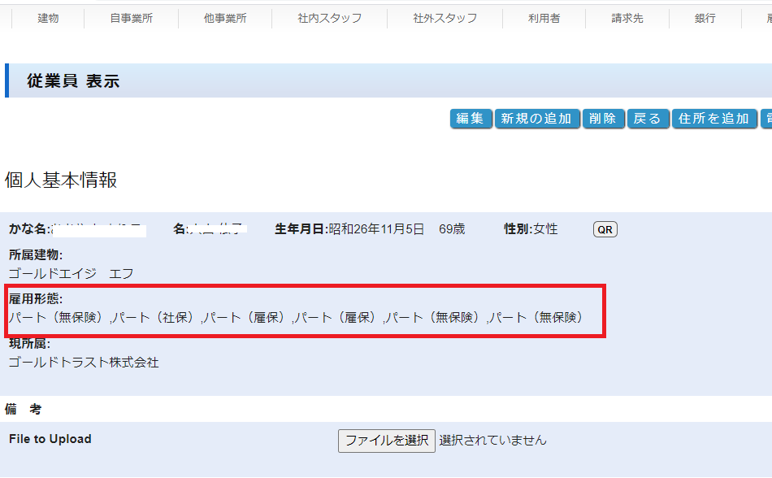This screenshot has height=478, width=772.
Task: Click the cut-off button after 住所を追加
Action: point(765,119)
